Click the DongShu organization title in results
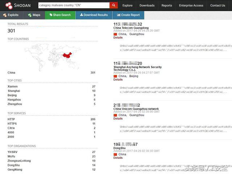This screenshot has width=232, height=174. pyautogui.click(x=119, y=148)
